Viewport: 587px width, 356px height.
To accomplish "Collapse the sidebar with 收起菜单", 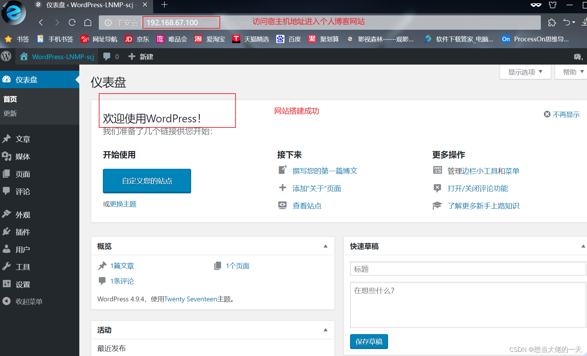I will click(x=40, y=302).
